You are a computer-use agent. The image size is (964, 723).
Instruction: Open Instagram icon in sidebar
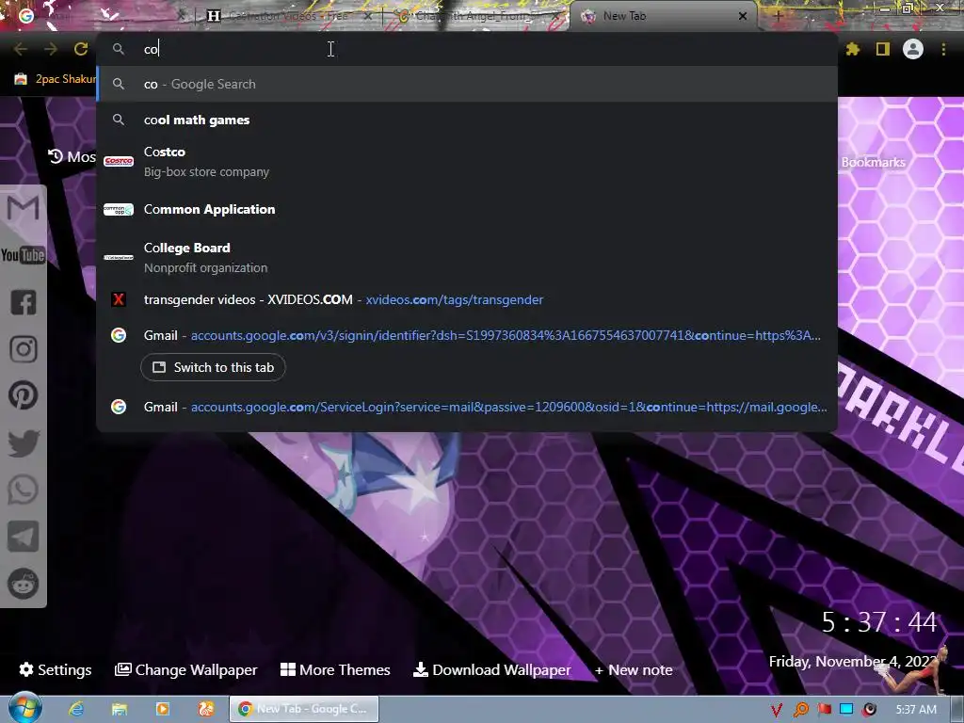pyautogui.click(x=23, y=349)
